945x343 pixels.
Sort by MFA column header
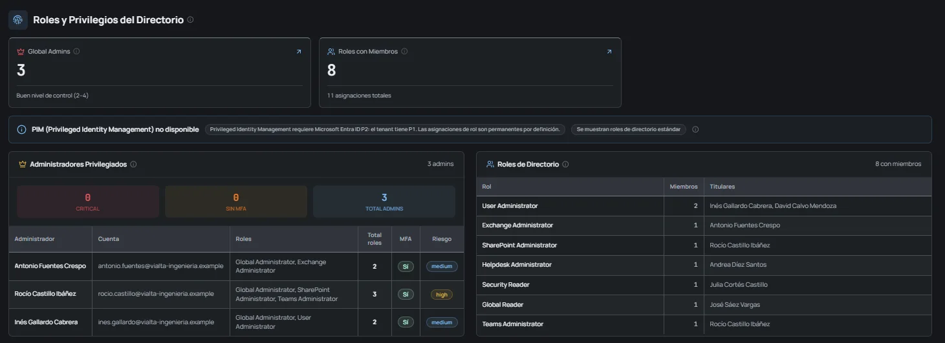click(x=406, y=239)
